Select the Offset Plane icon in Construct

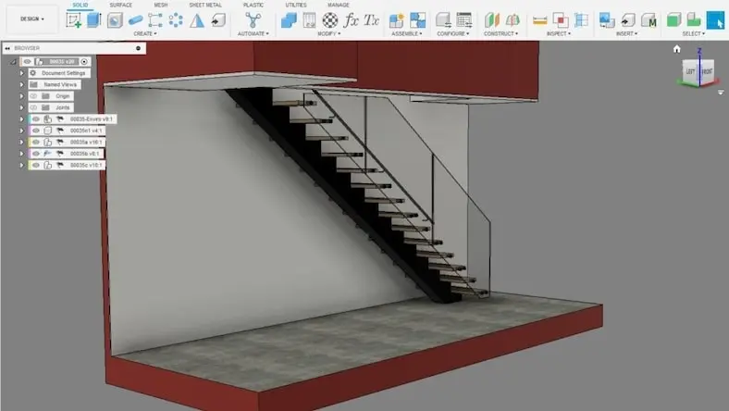click(491, 20)
